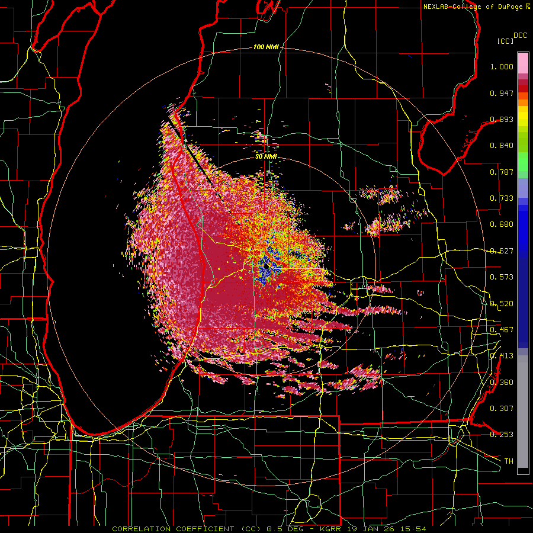Select the 0.787 scale value

click(502, 172)
